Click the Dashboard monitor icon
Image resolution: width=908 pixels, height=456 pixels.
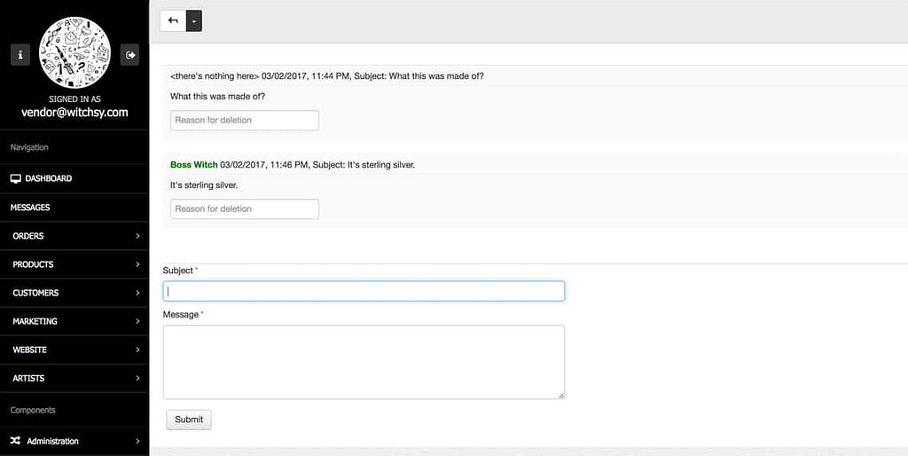click(15, 178)
